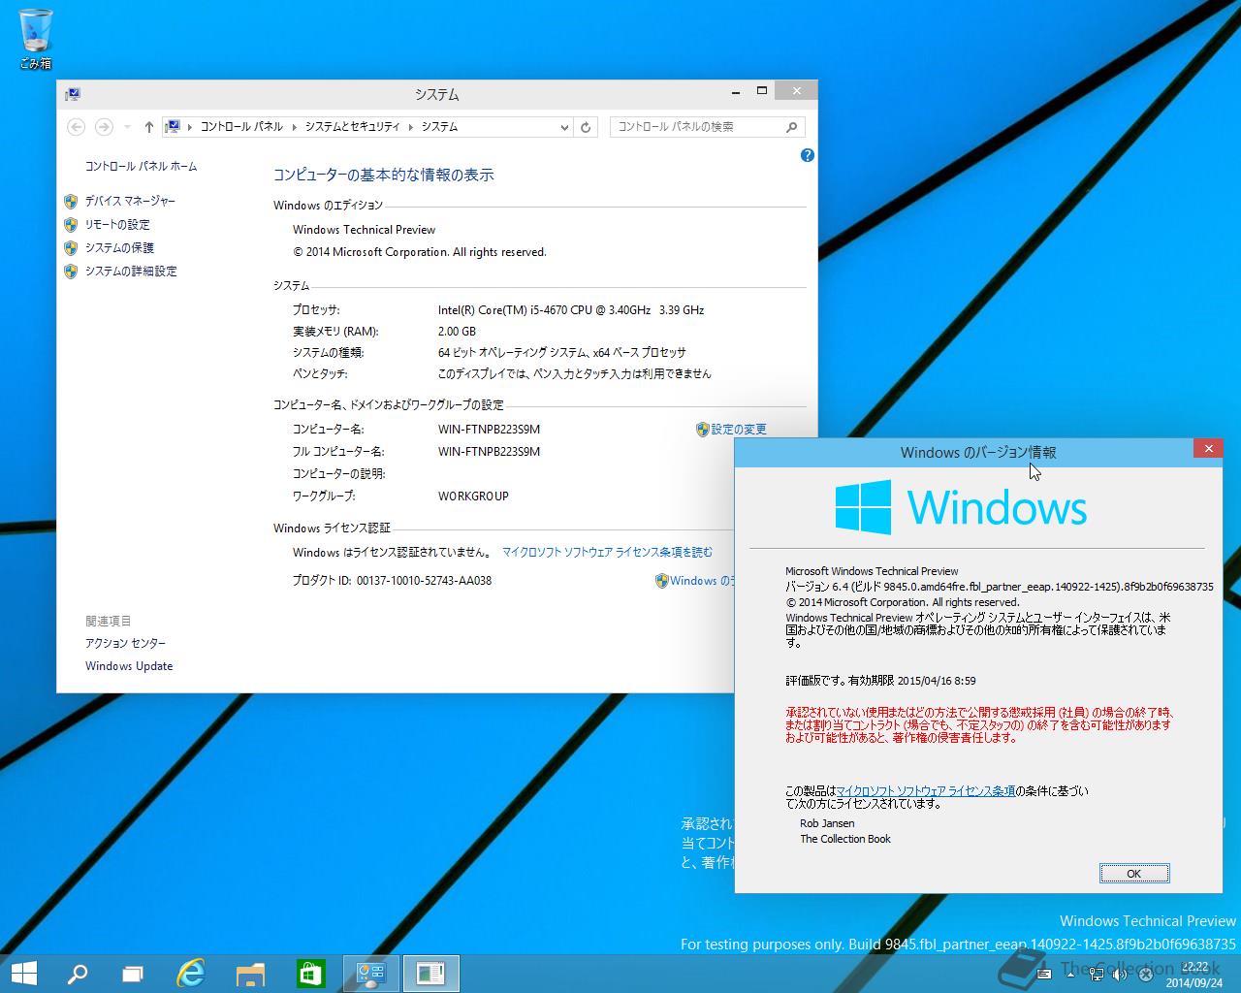1241x993 pixels.
Task: Open Search from the taskbar
Action: click(x=78, y=973)
